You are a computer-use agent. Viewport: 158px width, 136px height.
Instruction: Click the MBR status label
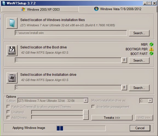point(144,45)
